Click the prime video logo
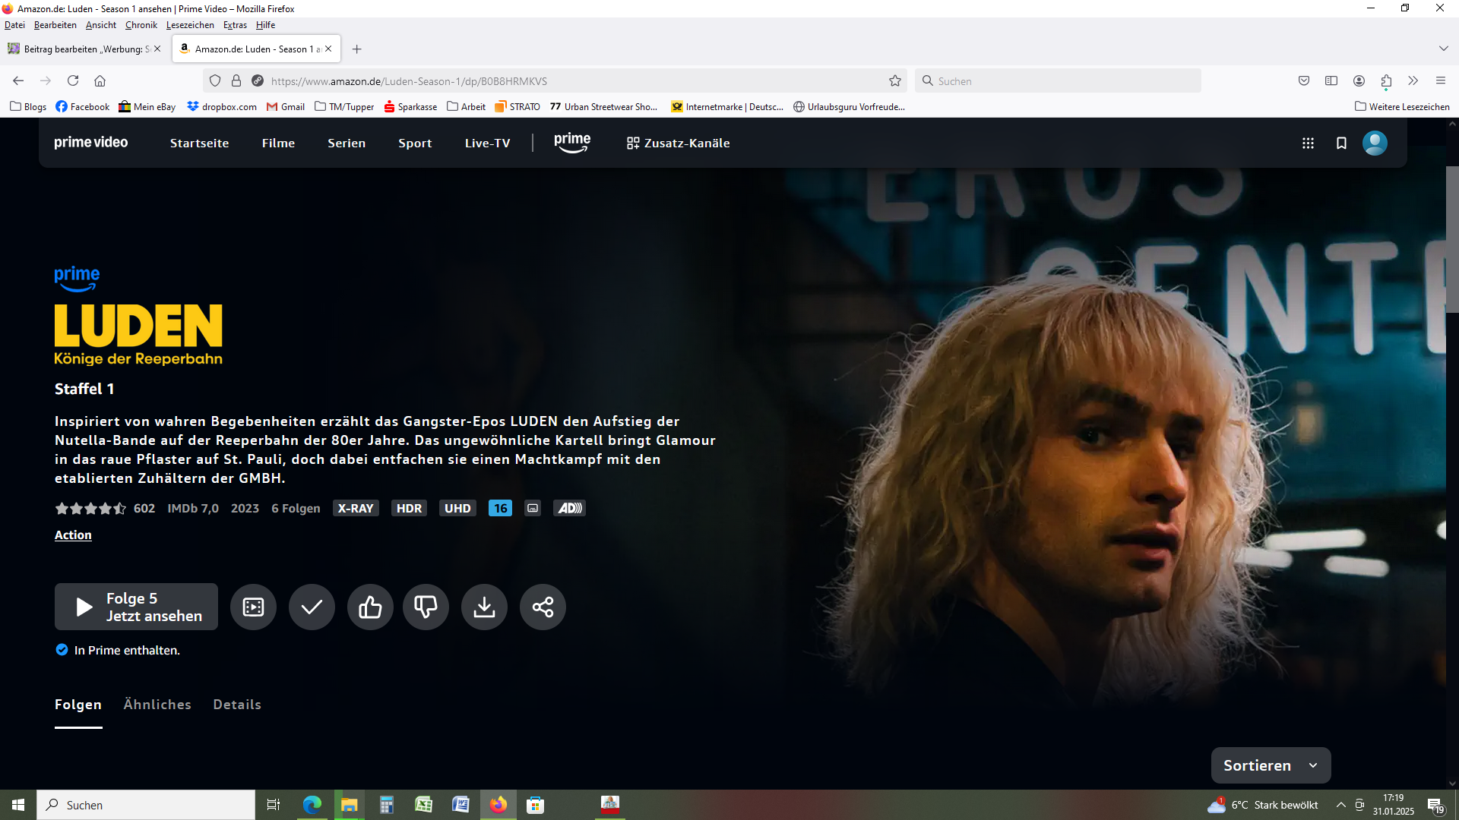Viewport: 1459px width, 820px height. coord(91,143)
